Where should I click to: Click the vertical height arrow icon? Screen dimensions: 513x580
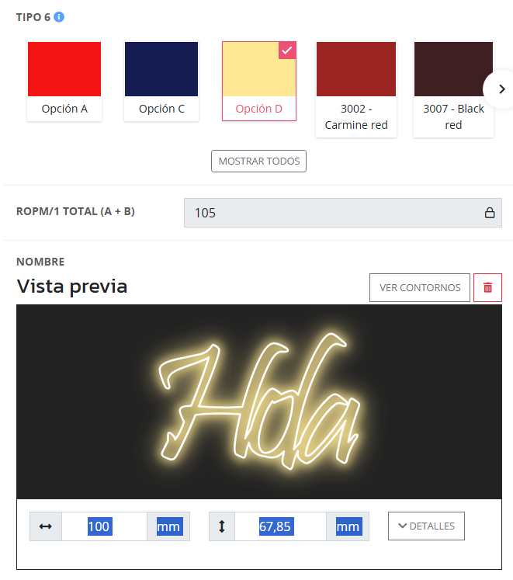click(x=221, y=526)
